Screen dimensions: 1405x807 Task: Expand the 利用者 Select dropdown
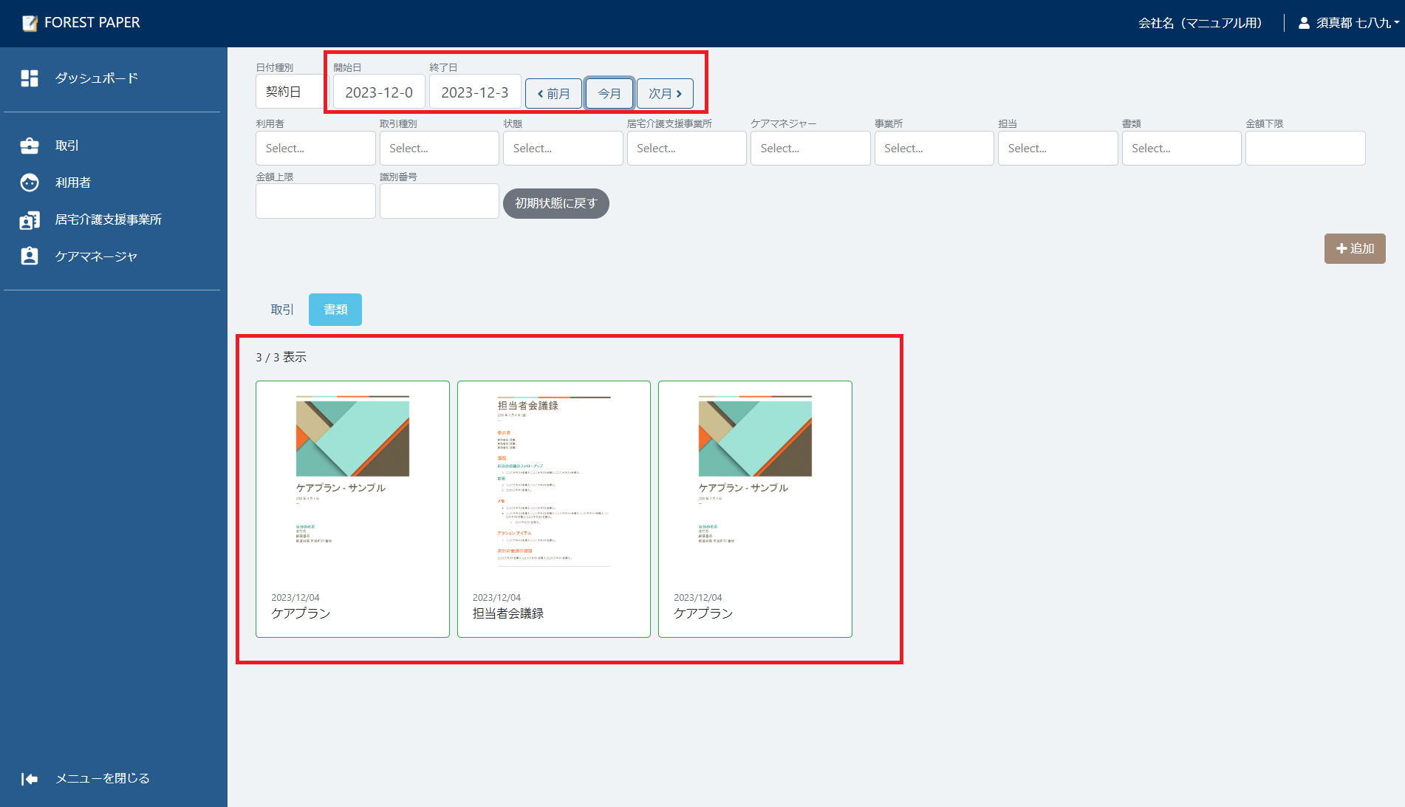pos(315,149)
